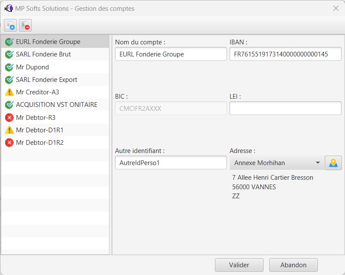
Task: Click the red error icon beside Mr Debtor-R3
Action: click(9, 118)
